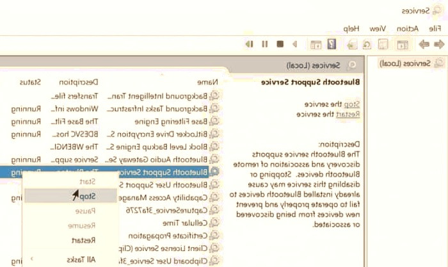Click the Help toolbar icon
The width and height of the screenshot is (448, 267).
[x=332, y=44]
